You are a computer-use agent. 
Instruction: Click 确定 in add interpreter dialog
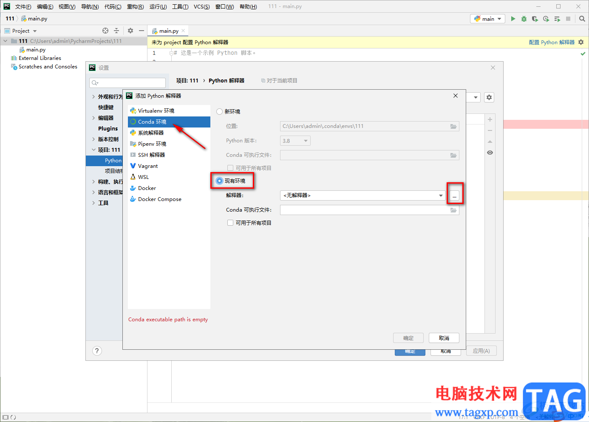[x=408, y=338]
